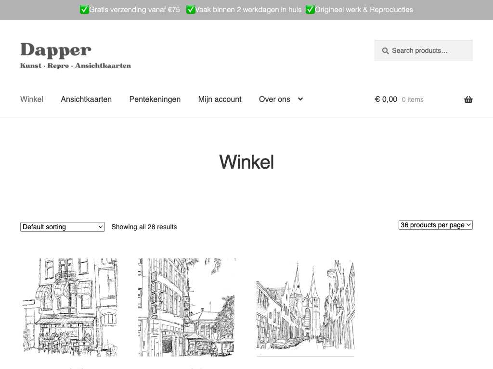Expand the Over ons chevron

(x=300, y=99)
